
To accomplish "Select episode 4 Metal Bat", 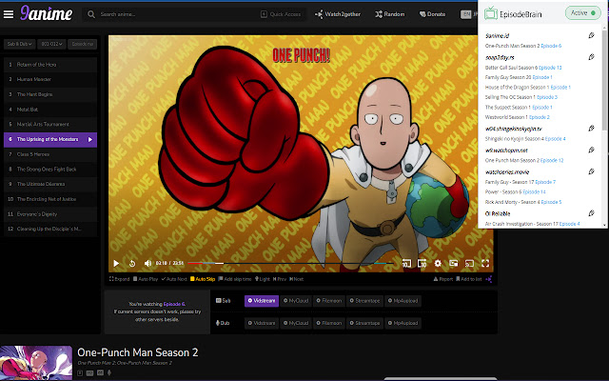I will point(50,110).
